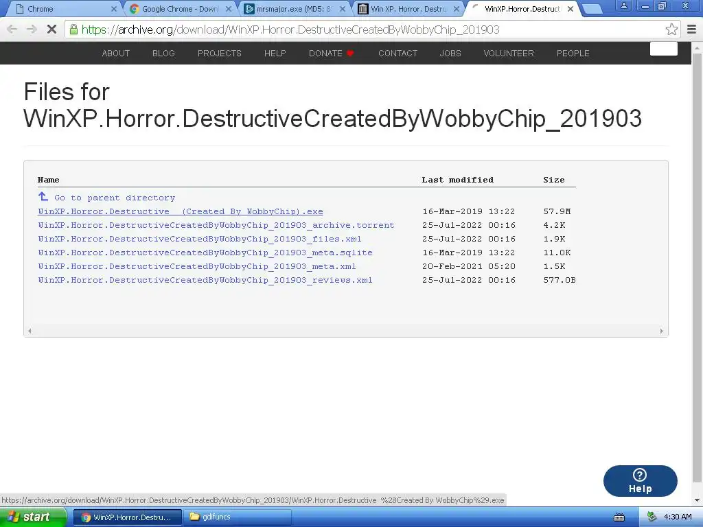Open the _meta.sqlite file link
The image size is (703, 527).
[x=205, y=253]
